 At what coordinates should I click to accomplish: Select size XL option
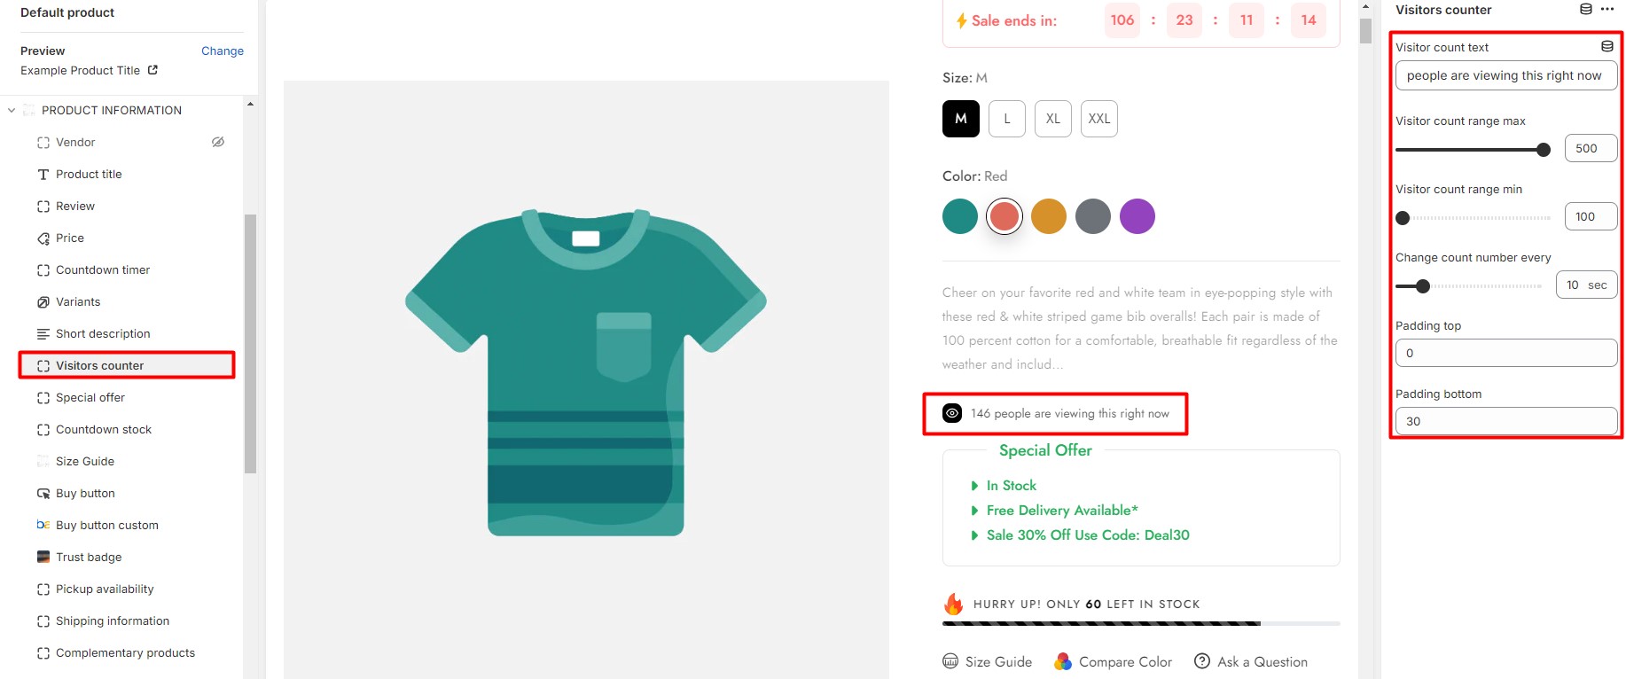pyautogui.click(x=1053, y=119)
